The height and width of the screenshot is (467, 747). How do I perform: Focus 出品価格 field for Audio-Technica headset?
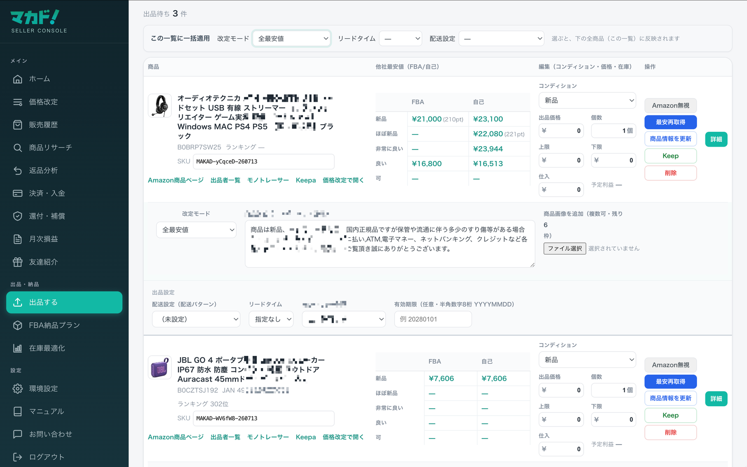[x=561, y=131]
